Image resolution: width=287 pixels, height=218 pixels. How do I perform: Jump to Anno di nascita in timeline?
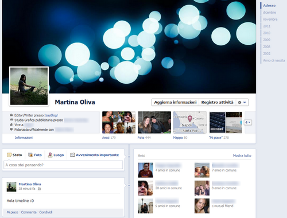(x=274, y=60)
